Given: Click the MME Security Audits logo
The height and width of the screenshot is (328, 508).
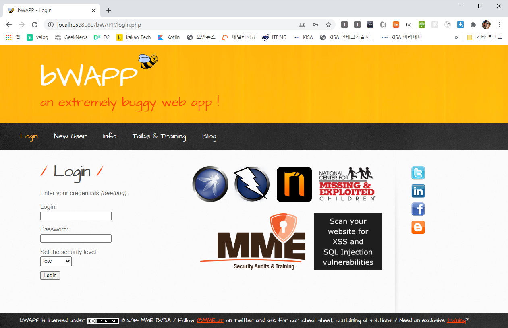Looking at the screenshot, I should click(x=253, y=241).
